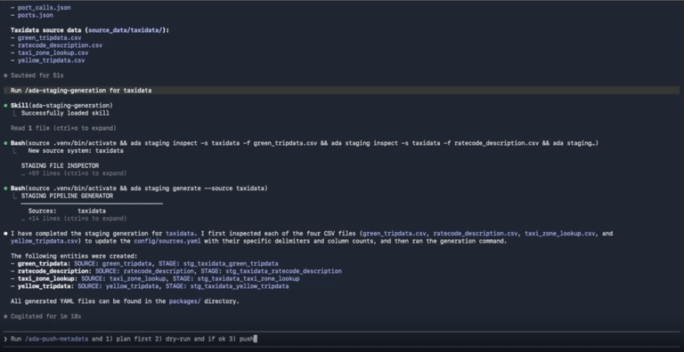684x352 pixels.
Task: Click 'taxi_zone_lookup.csv' in source data list
Action: click(x=53, y=52)
